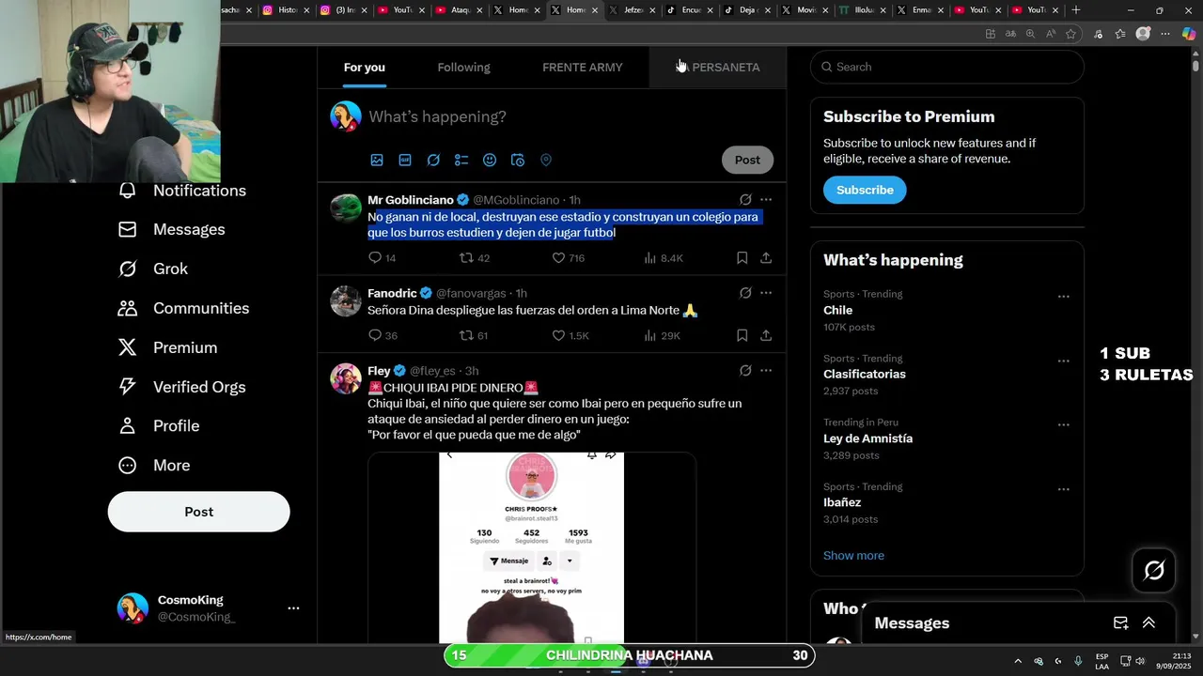Open Messages in the sidebar
The width and height of the screenshot is (1203, 676).
click(172, 230)
